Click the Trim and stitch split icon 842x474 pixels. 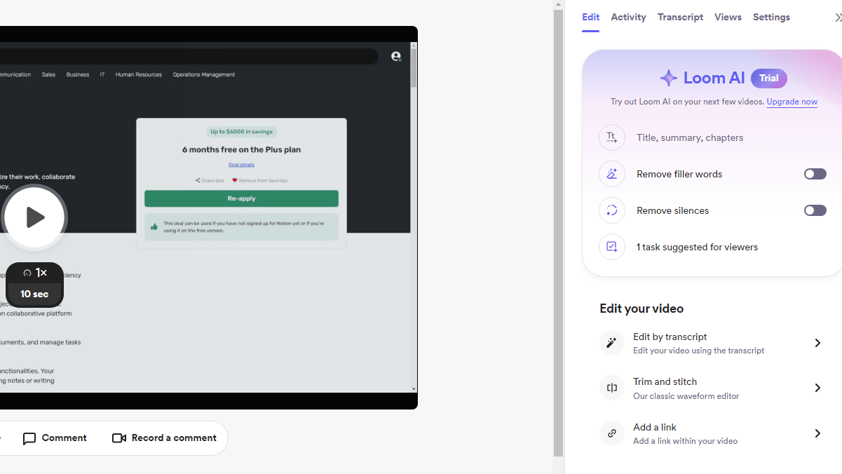(x=612, y=388)
